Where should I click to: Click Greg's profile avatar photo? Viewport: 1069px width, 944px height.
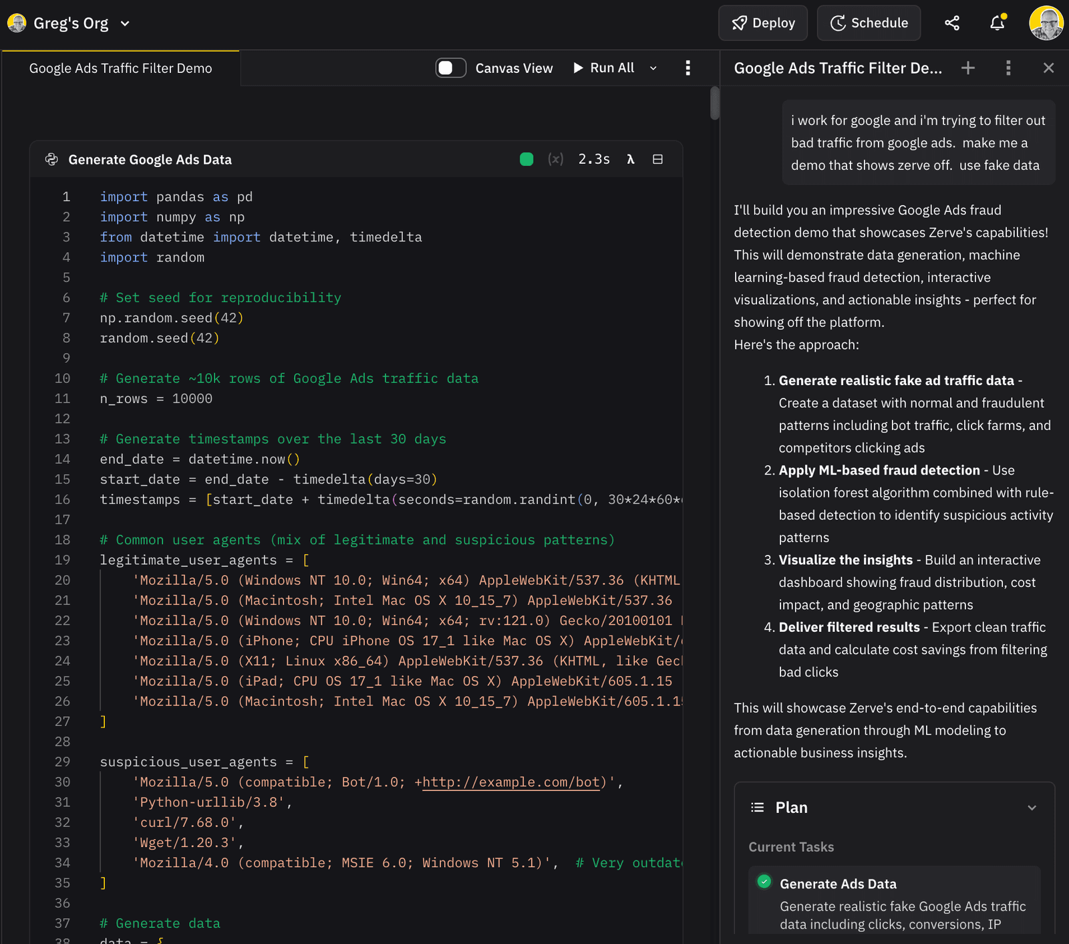click(1046, 22)
